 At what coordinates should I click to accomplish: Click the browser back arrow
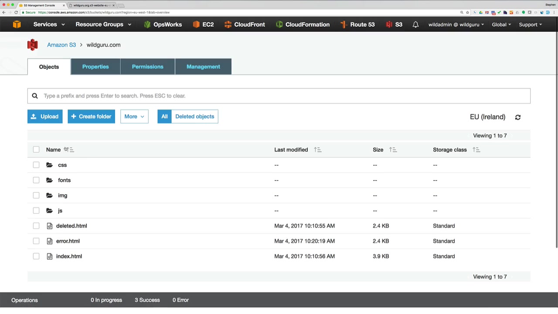[4, 12]
